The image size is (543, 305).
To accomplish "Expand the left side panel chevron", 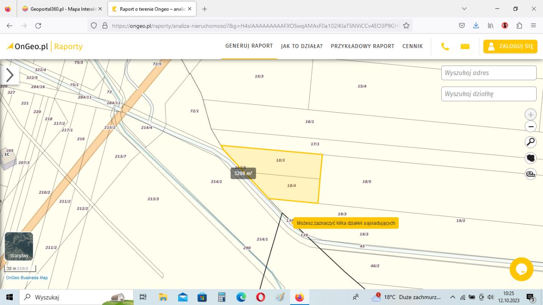I will pos(10,75).
